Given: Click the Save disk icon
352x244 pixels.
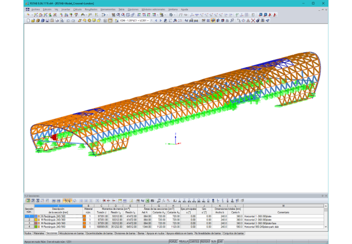Looking at the screenshot, I should tap(47, 21).
